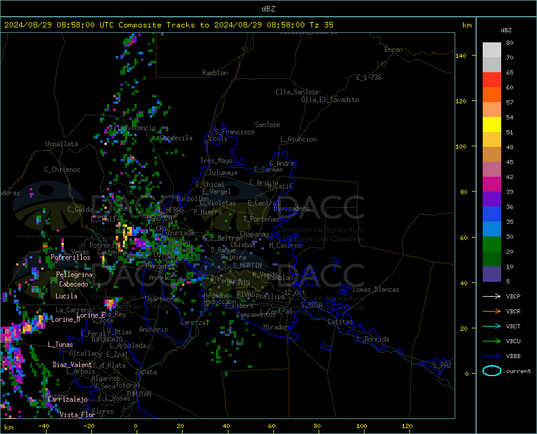
Task: Click the 'L_Dormida' map label
Action: pyautogui.click(x=373, y=339)
